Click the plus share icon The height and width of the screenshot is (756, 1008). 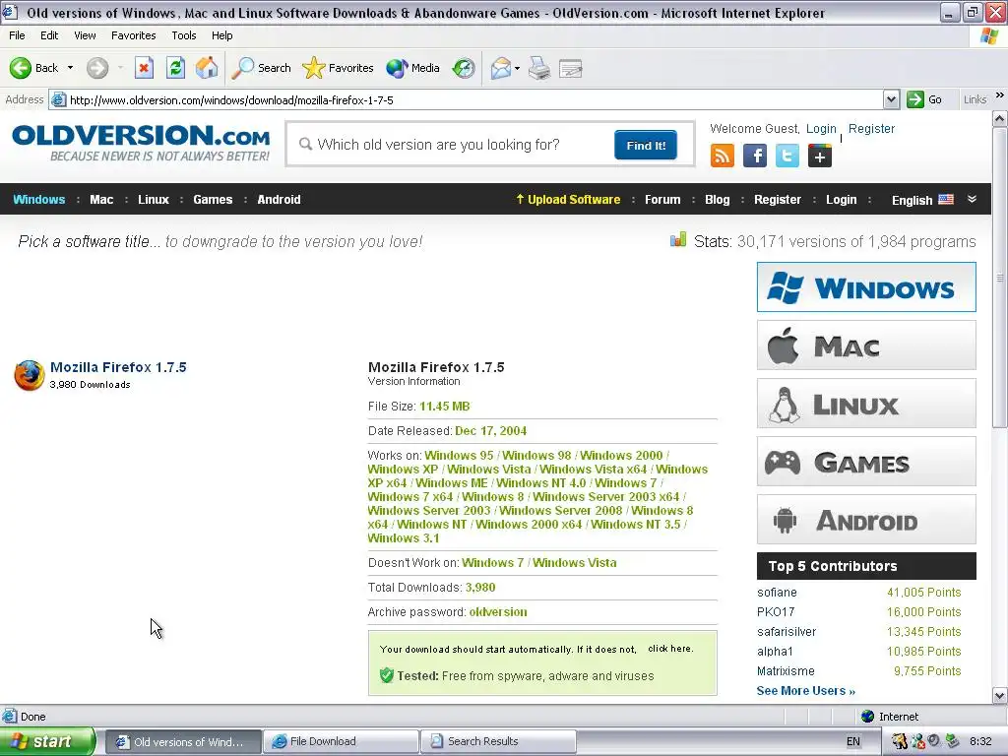[x=820, y=156]
